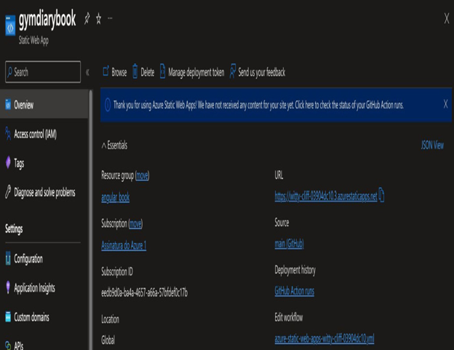Click the Access control people icon

click(x=8, y=133)
